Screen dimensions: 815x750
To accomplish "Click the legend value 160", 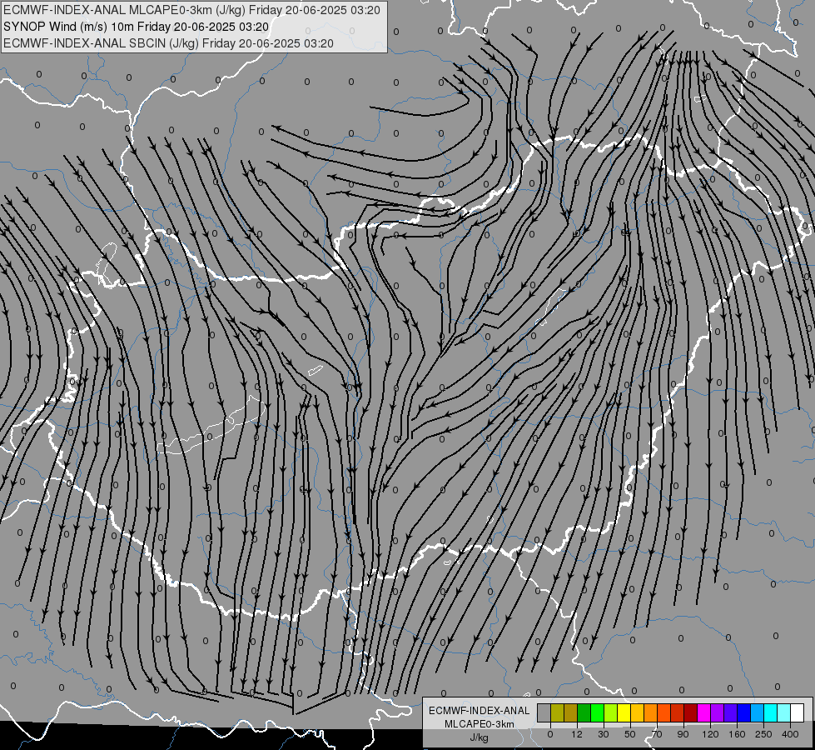I will pos(737,734).
